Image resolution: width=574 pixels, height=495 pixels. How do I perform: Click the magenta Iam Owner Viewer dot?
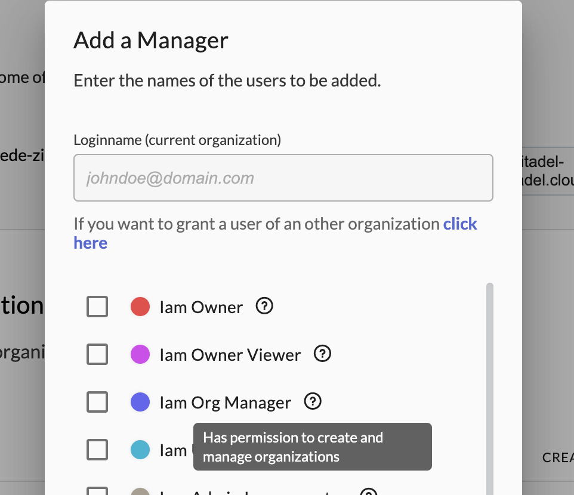(140, 354)
